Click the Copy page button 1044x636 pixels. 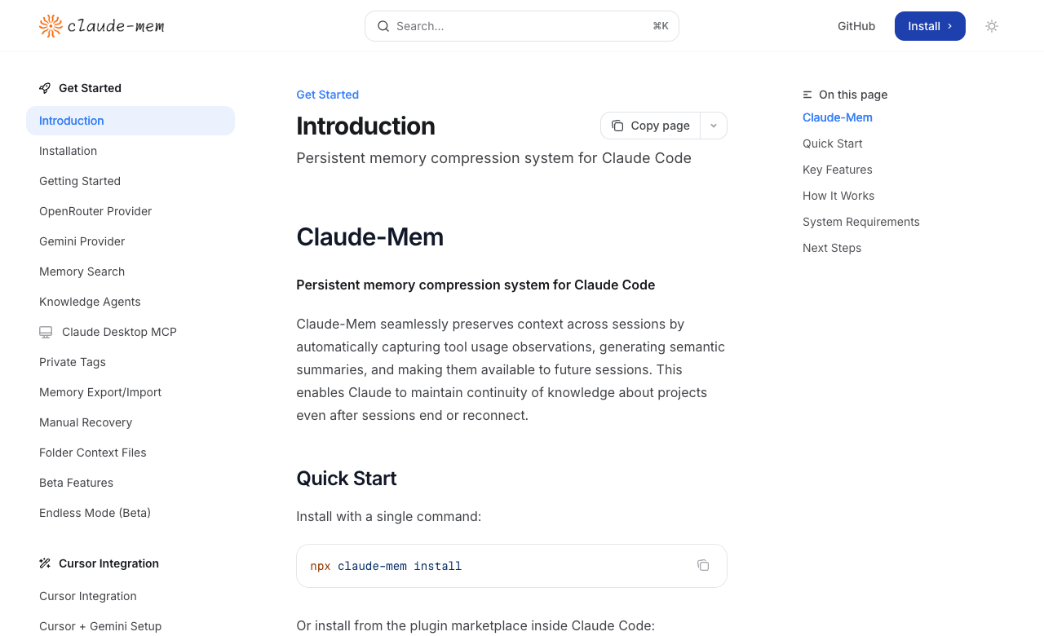tap(651, 126)
